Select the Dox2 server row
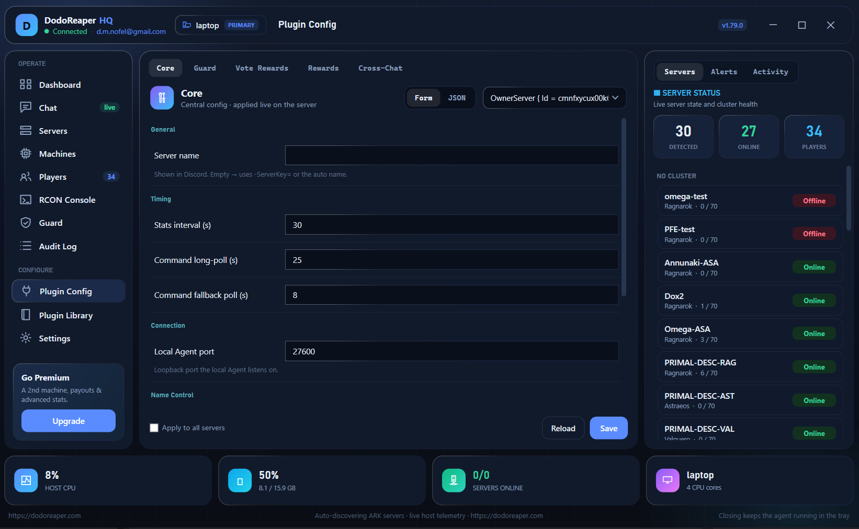This screenshot has height=529, width=859. click(x=750, y=301)
